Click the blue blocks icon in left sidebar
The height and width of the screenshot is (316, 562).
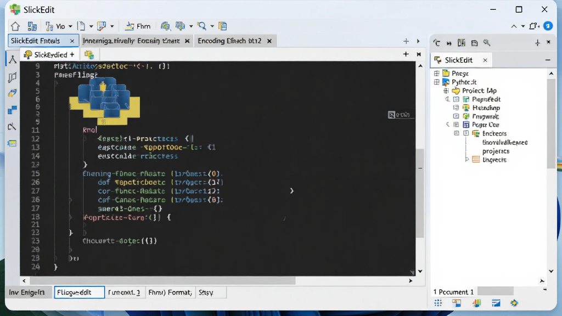[x=13, y=110]
